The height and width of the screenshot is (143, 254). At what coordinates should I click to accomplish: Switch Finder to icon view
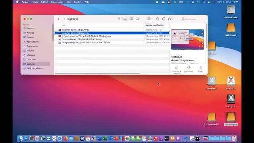[119, 19]
